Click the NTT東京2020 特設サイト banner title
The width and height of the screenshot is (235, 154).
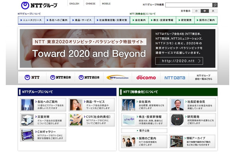(89, 42)
